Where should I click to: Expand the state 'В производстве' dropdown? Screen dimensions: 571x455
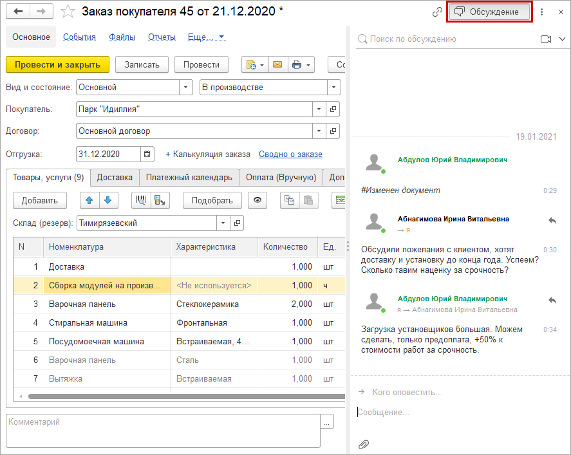[333, 88]
